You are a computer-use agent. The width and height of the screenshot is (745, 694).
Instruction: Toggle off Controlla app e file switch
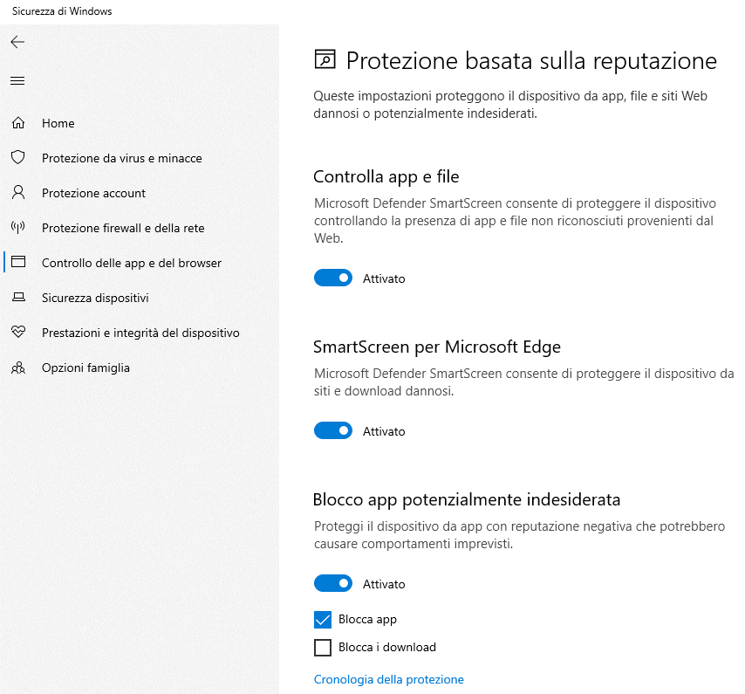click(x=333, y=278)
